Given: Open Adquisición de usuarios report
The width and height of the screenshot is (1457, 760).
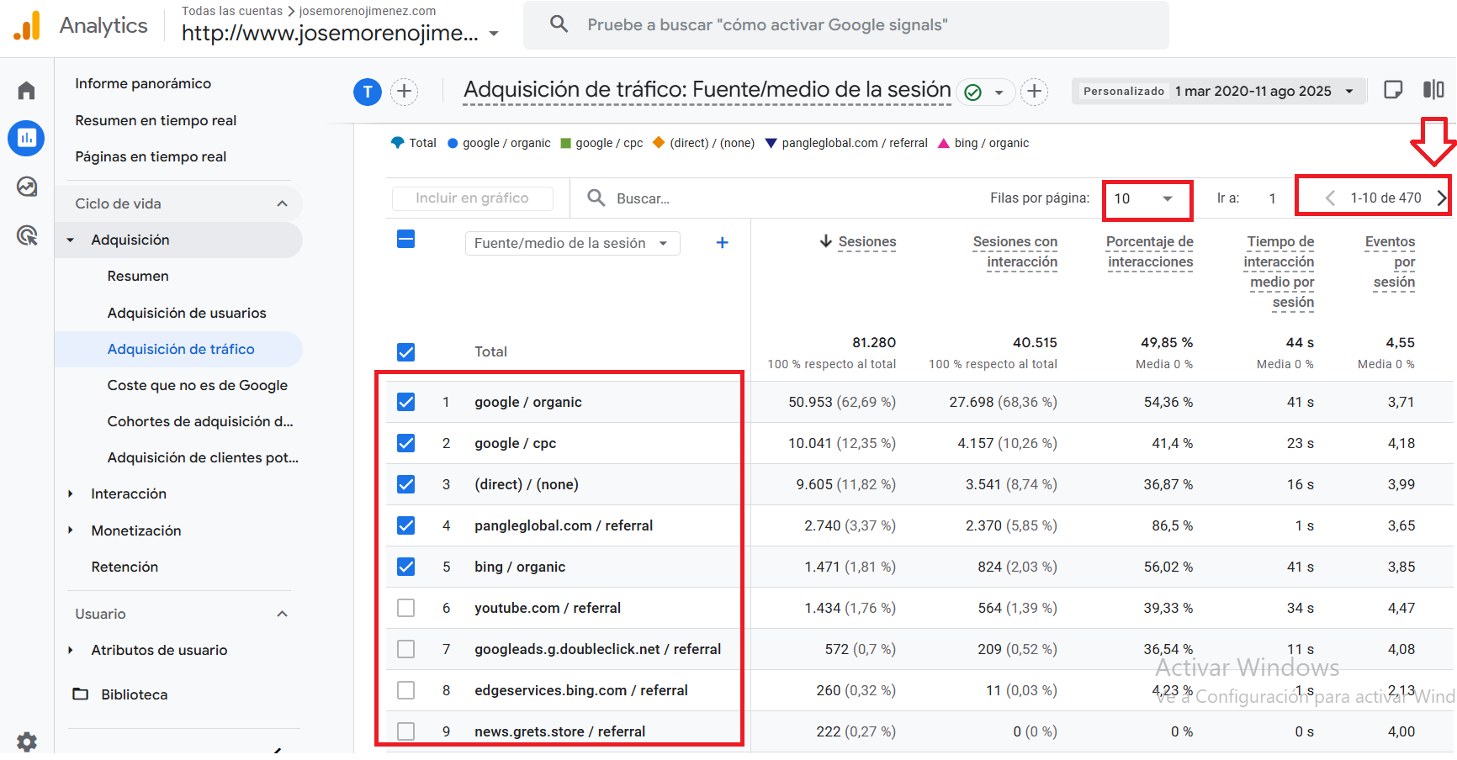Looking at the screenshot, I should (x=187, y=313).
